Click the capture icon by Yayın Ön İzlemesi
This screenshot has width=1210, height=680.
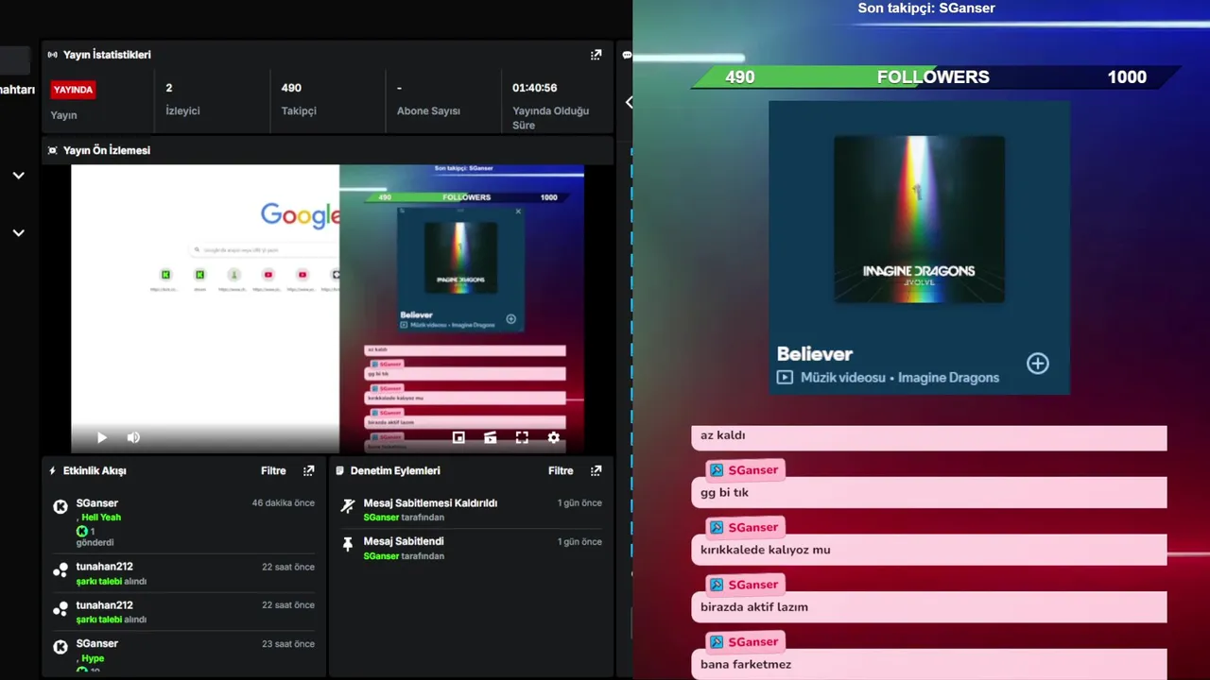click(53, 150)
